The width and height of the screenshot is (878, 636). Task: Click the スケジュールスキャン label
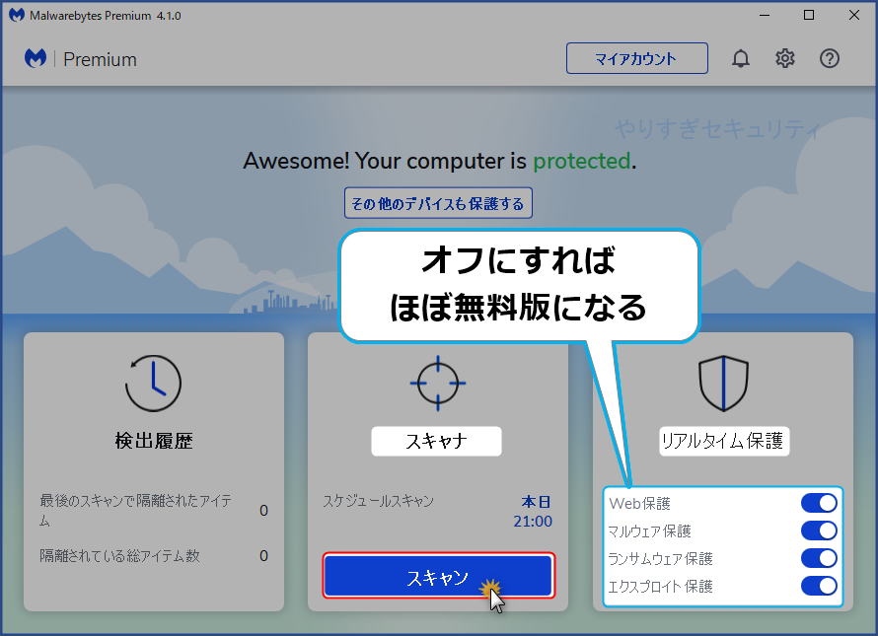378,501
